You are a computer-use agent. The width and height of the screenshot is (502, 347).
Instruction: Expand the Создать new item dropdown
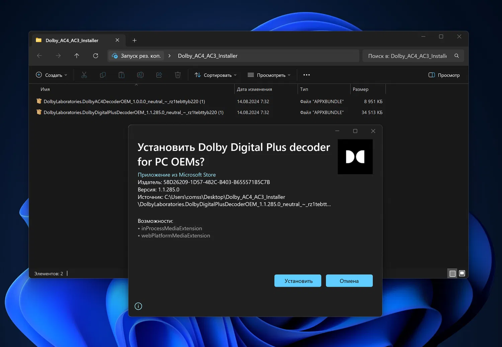pyautogui.click(x=51, y=75)
